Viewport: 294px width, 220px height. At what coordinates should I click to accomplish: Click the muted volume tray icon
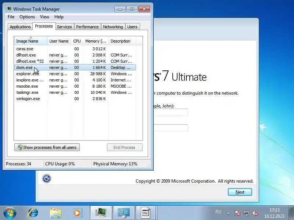pos(255,213)
